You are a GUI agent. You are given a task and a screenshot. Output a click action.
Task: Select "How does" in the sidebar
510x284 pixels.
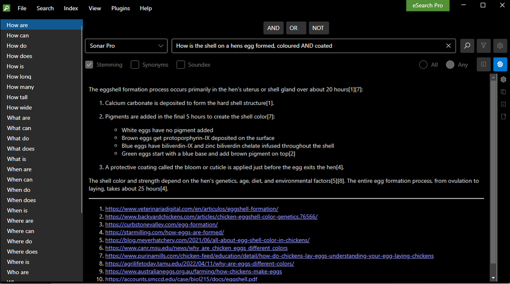coord(41,56)
